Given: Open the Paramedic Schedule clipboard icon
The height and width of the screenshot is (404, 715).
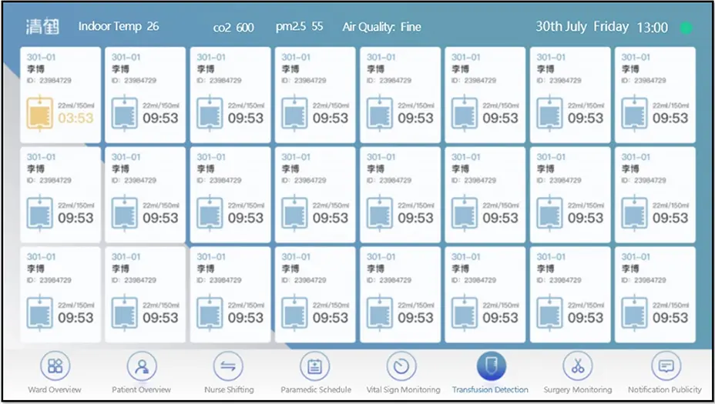Looking at the screenshot, I should click(314, 367).
